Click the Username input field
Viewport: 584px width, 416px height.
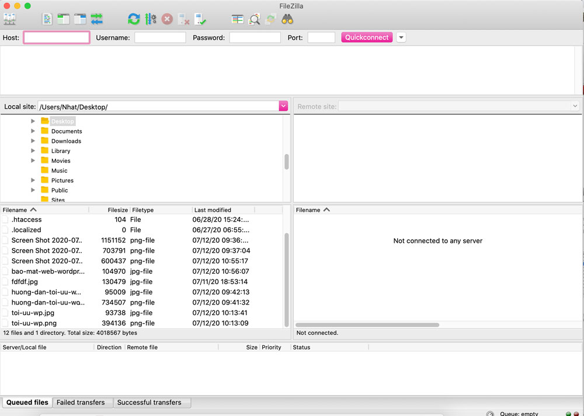click(160, 37)
